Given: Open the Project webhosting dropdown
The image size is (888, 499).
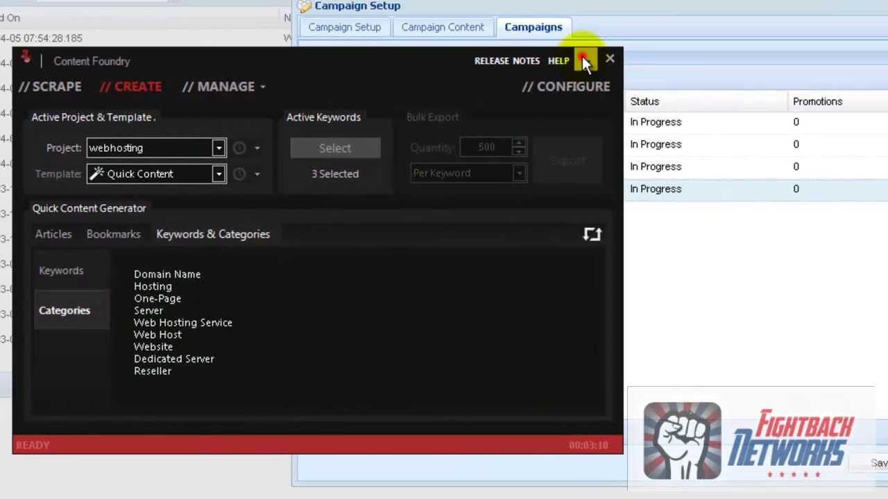Looking at the screenshot, I should pos(219,148).
